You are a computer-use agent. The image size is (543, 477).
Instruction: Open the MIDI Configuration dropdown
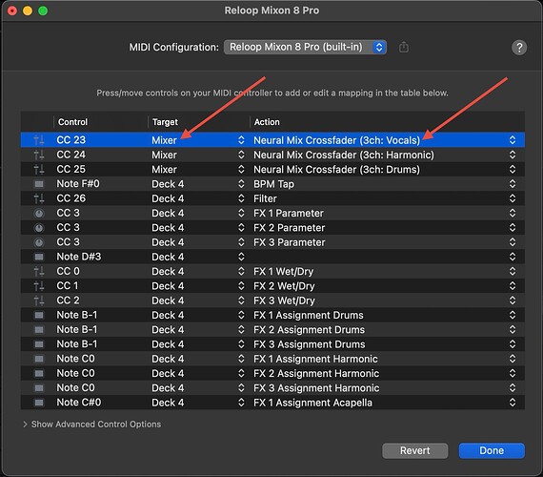[305, 47]
